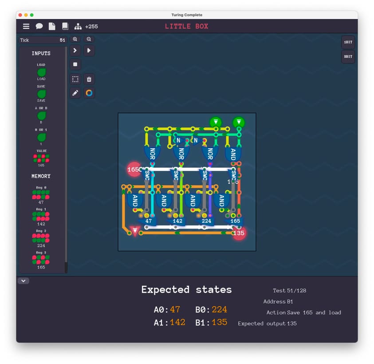
Task: Click the component hierarchy tree icon
Action: click(78, 26)
